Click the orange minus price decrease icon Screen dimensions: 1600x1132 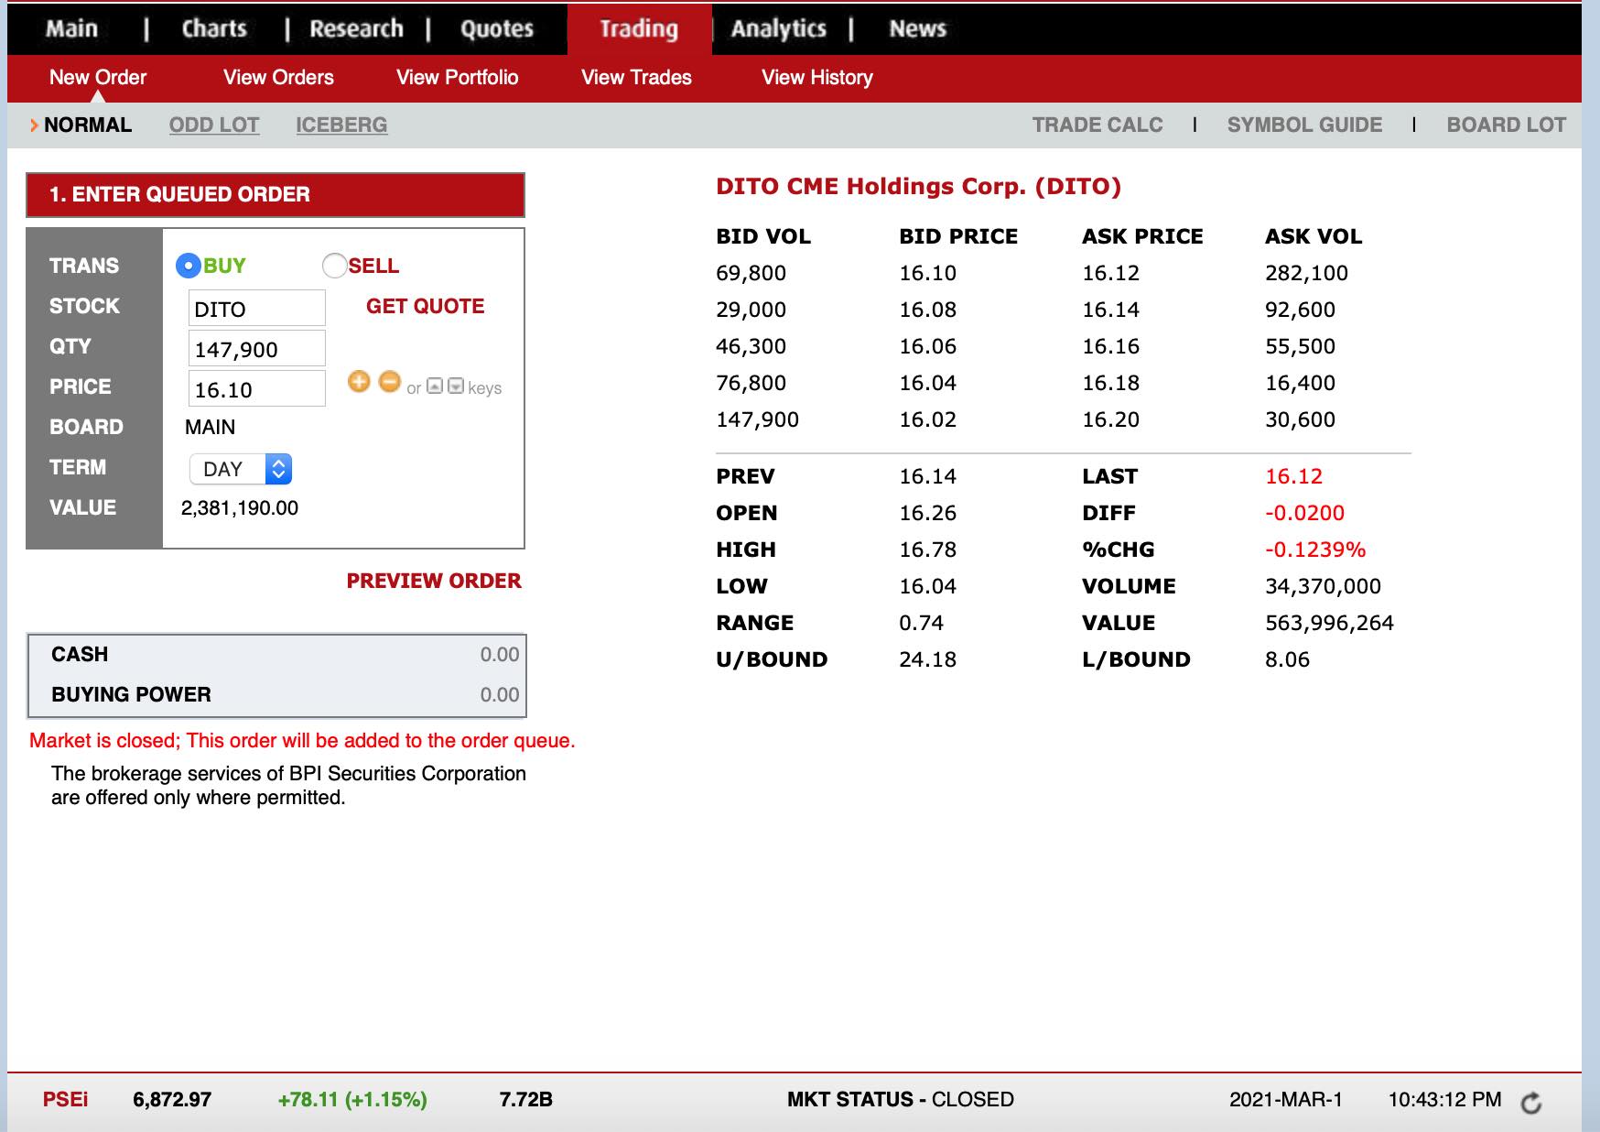click(390, 382)
